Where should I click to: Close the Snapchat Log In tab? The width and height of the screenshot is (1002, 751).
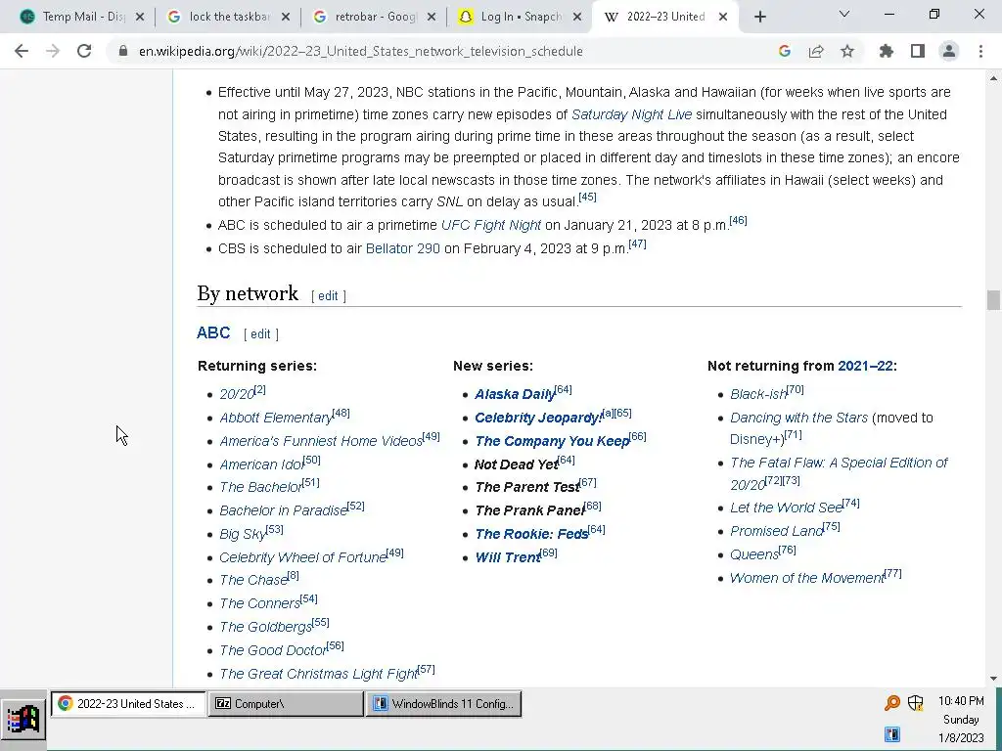(577, 17)
